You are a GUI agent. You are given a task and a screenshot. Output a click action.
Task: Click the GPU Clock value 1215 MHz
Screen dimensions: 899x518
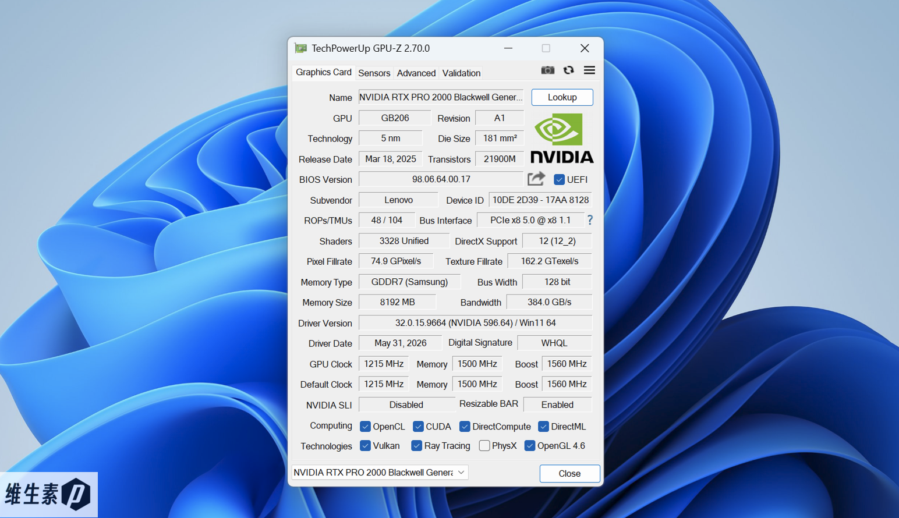384,364
